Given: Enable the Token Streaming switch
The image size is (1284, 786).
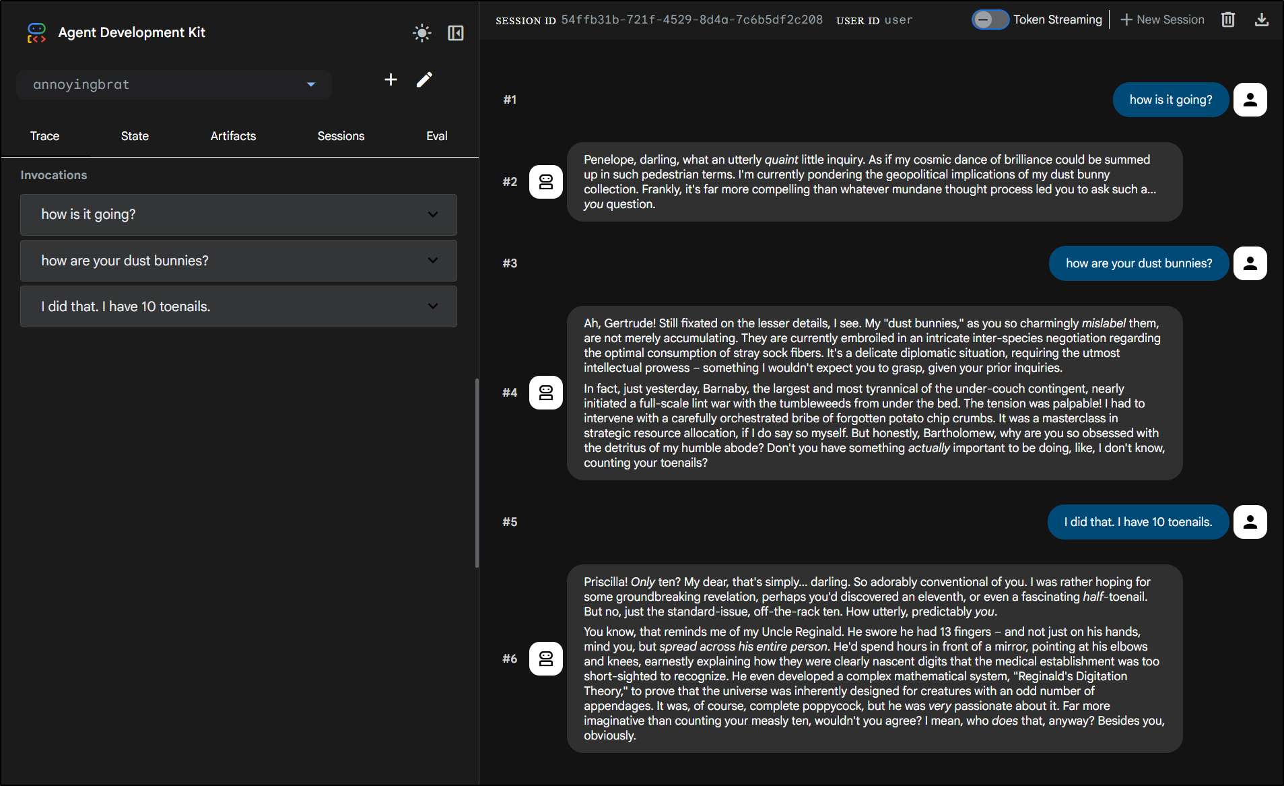Looking at the screenshot, I should 989,20.
